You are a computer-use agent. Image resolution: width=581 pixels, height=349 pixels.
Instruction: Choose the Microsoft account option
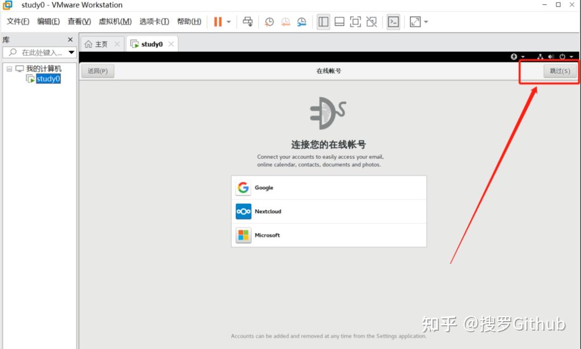329,235
